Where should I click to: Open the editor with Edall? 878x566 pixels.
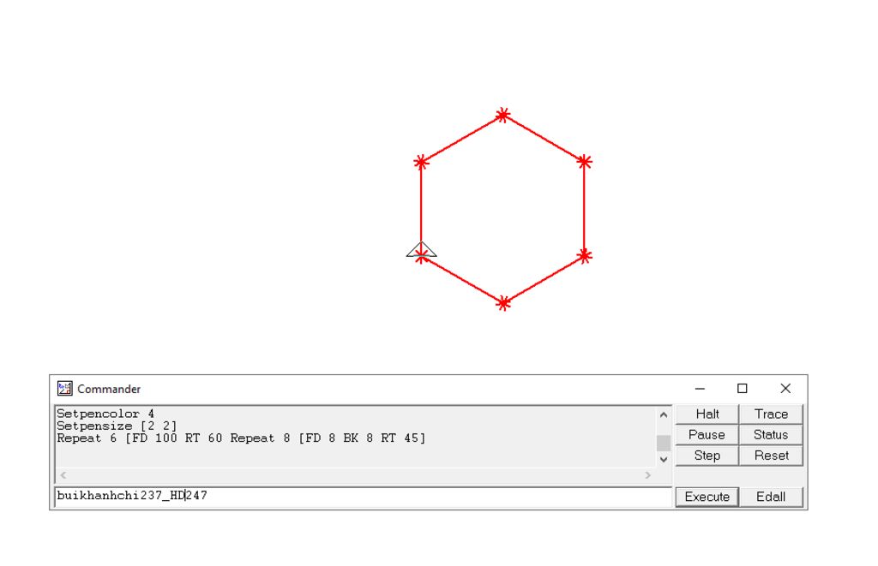click(x=771, y=497)
